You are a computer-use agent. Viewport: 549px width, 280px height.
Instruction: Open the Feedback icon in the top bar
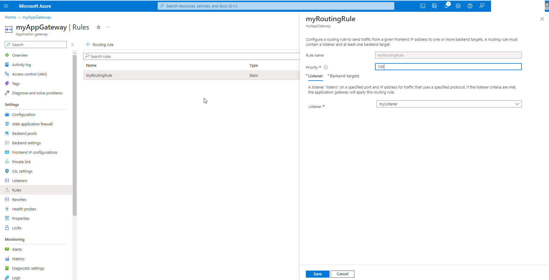482,6
